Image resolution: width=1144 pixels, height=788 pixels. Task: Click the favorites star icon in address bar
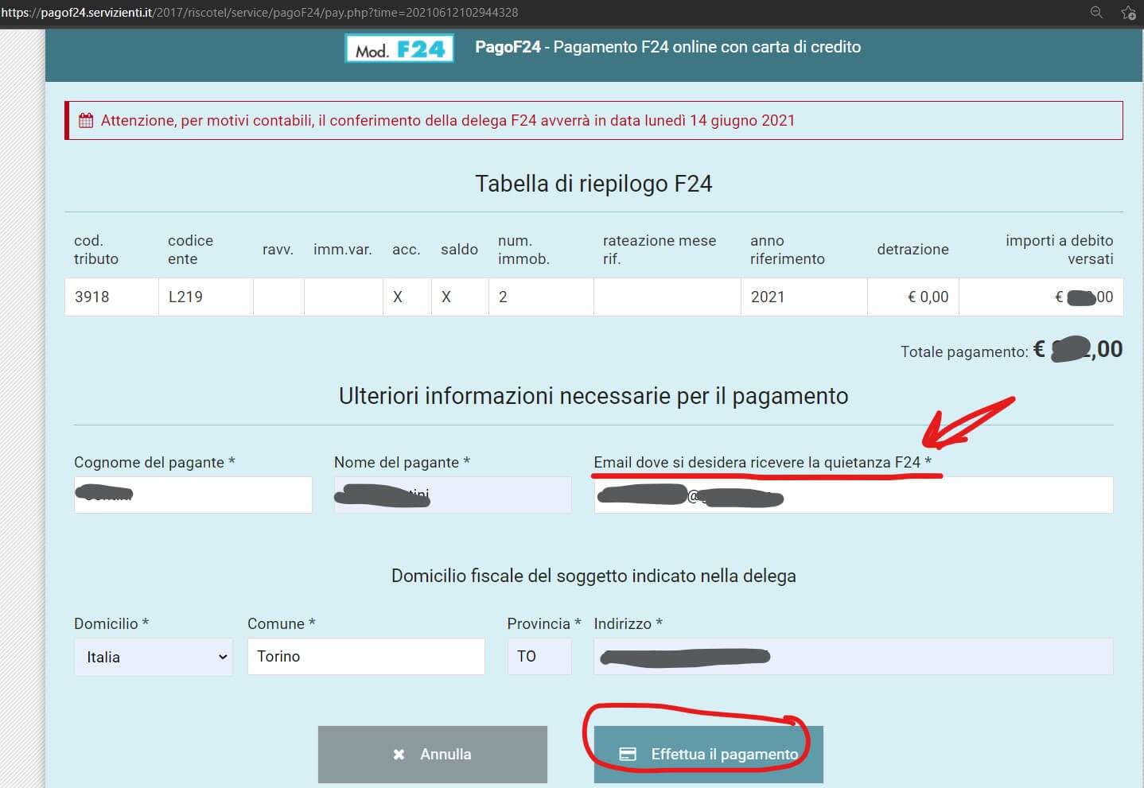[1127, 13]
